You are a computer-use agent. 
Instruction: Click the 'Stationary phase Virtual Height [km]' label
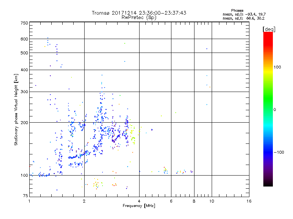[16, 109]
